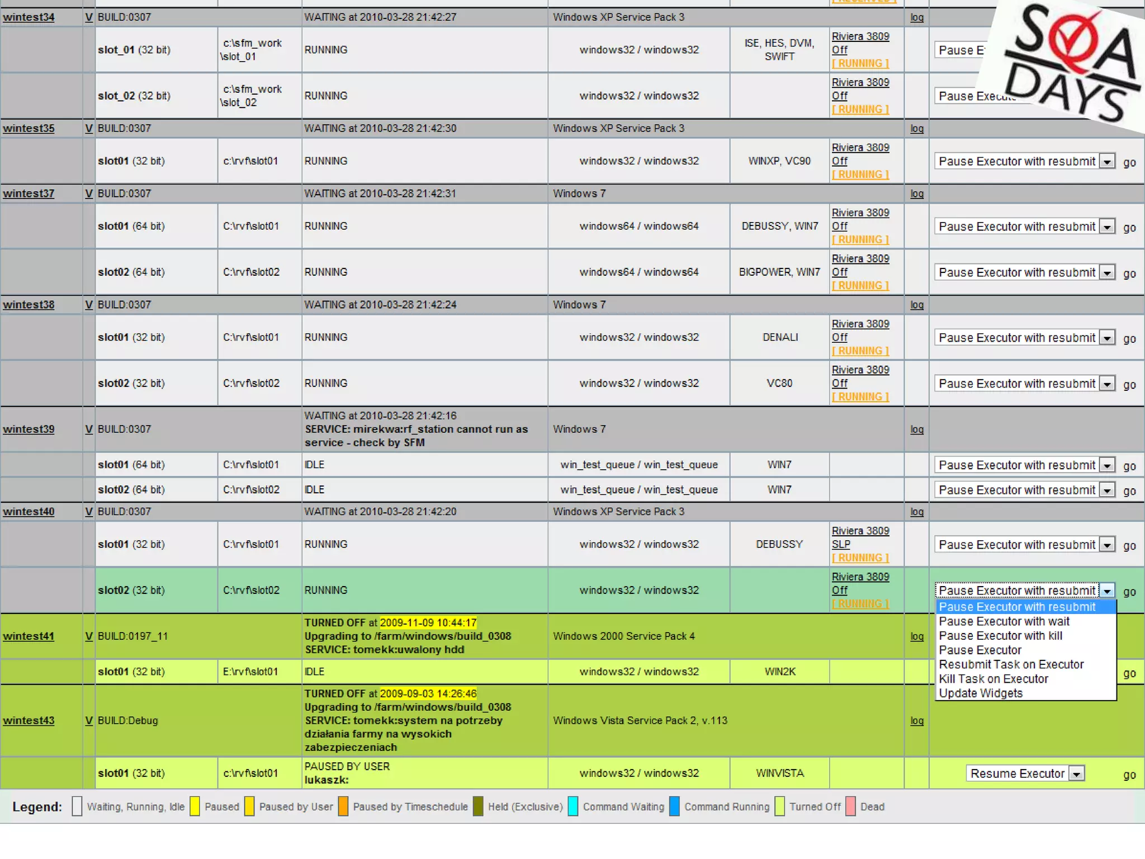Click the log link for wintest43
Screen dimensions: 1145x859
tap(917, 721)
